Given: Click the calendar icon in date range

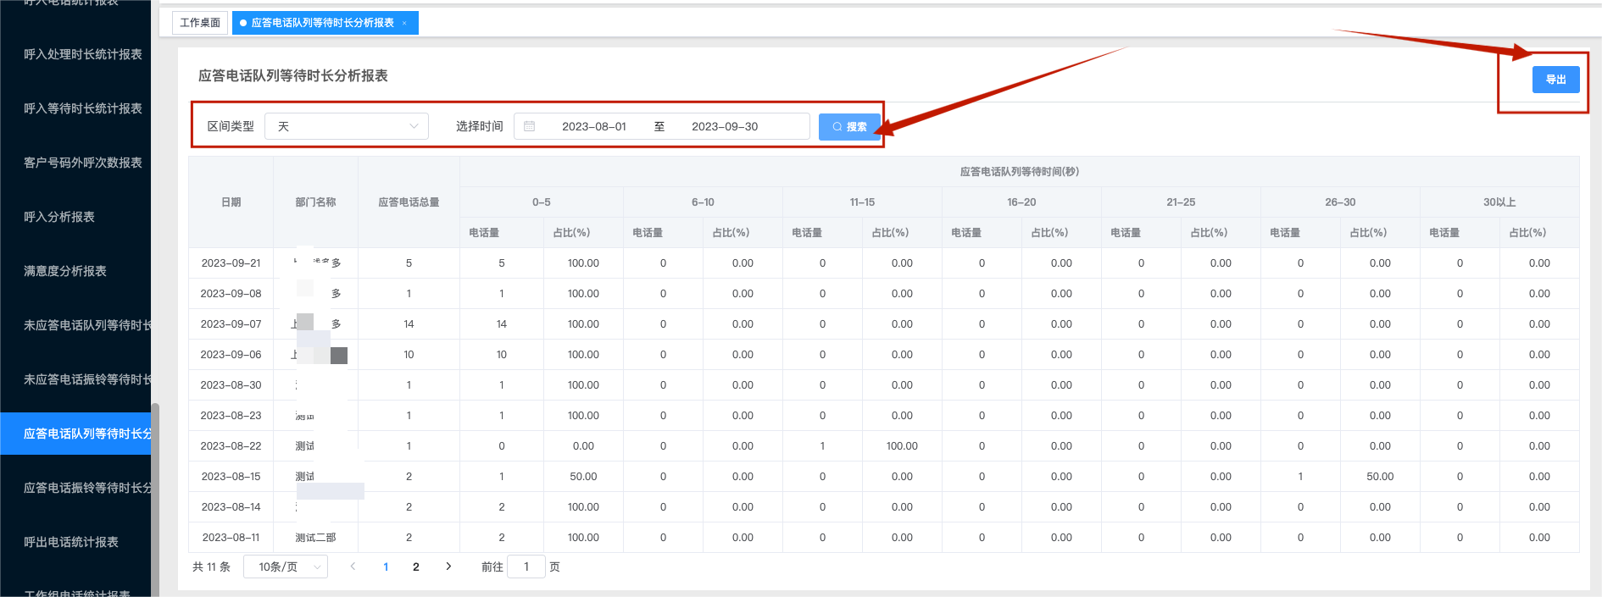Looking at the screenshot, I should click(530, 126).
